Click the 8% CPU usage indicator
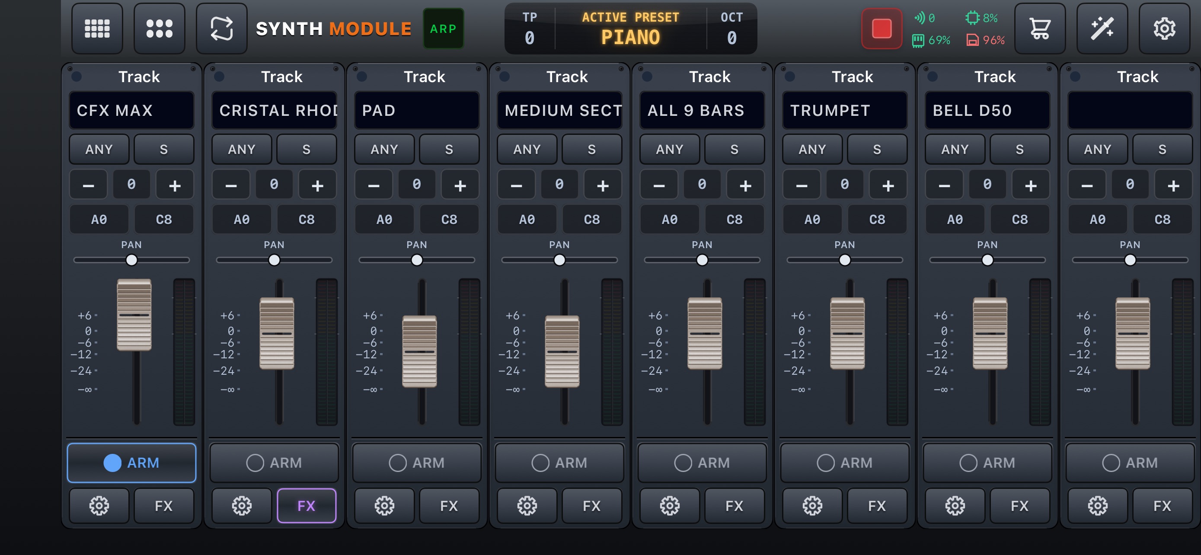 click(981, 18)
